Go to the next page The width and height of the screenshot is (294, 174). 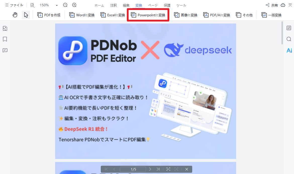[x=150, y=169]
